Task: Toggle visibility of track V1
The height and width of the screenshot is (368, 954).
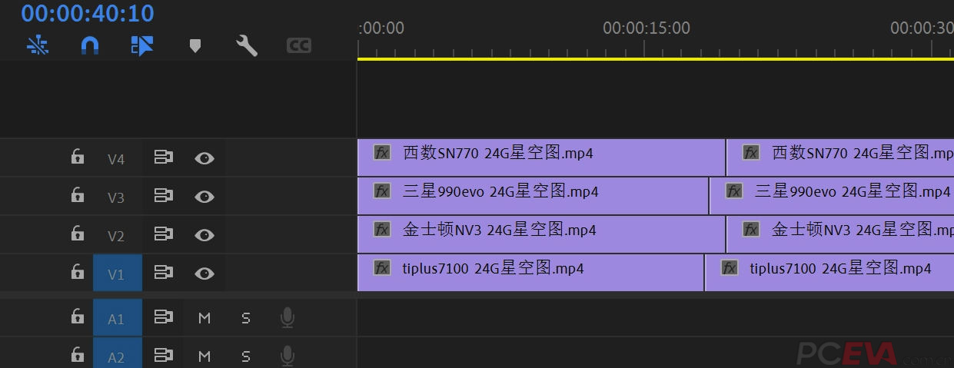Action: (204, 273)
